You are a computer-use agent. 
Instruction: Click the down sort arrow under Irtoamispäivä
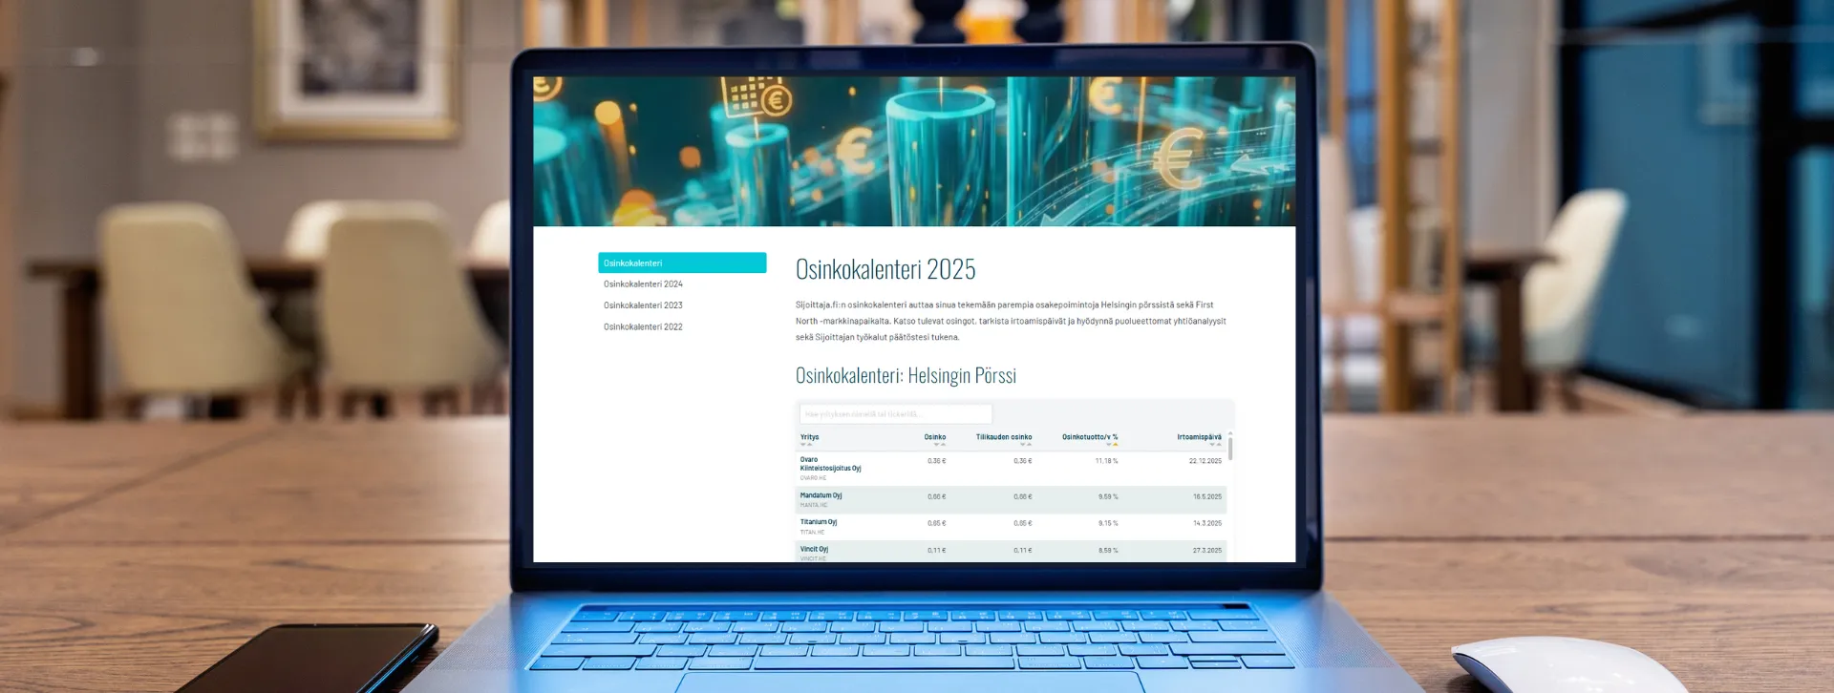1211,445
